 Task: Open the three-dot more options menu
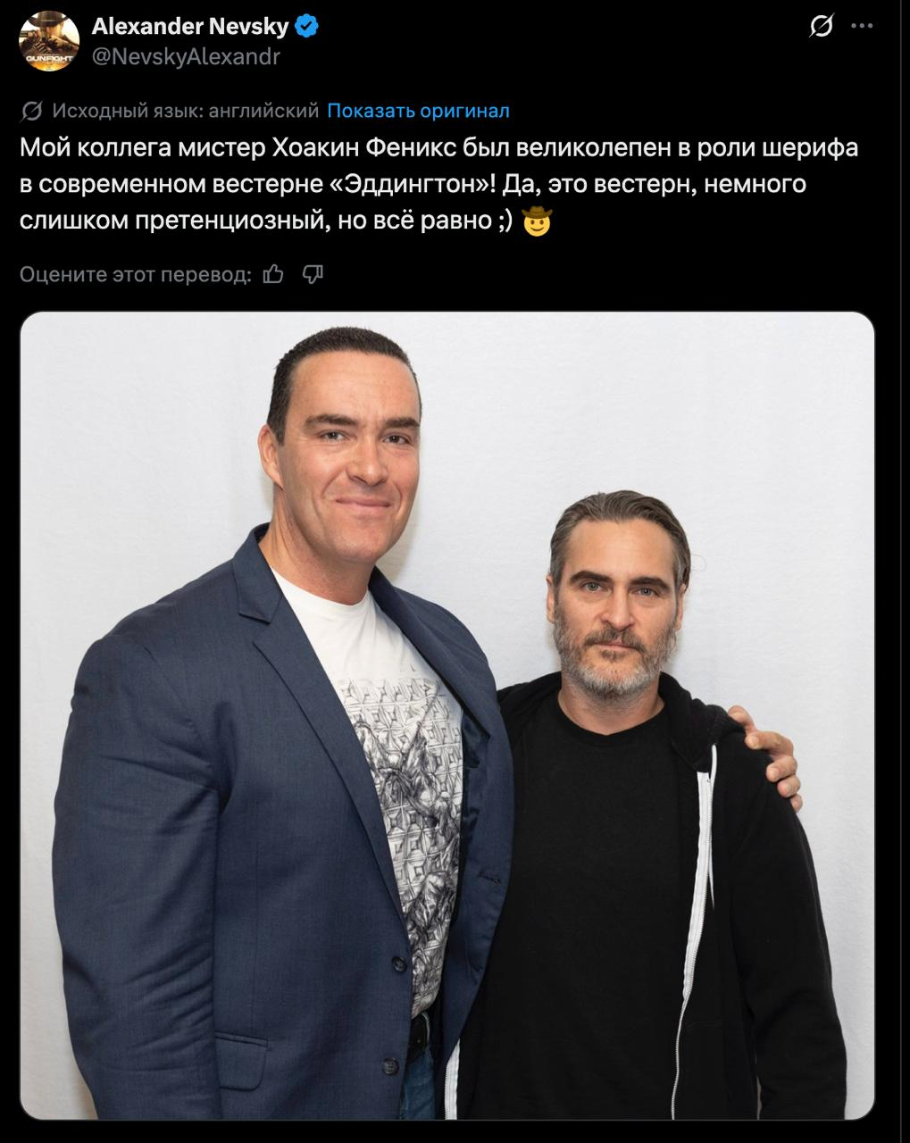(863, 27)
